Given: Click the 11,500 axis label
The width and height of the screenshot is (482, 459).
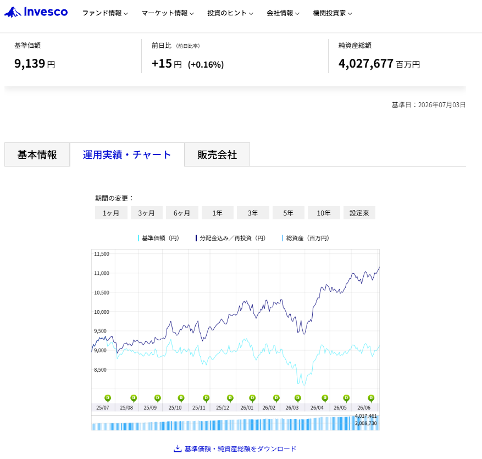Looking at the screenshot, I should (x=102, y=253).
